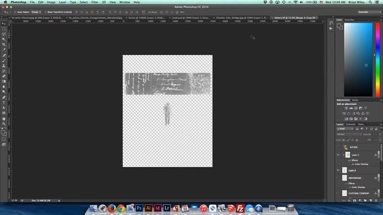The image size is (383, 215).
Task: Select the Rectangular Marquee tool
Action: (4, 29)
